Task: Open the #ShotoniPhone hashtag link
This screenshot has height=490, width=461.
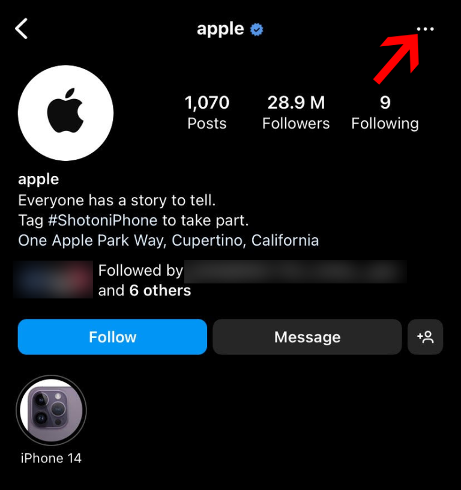Action: (103, 220)
